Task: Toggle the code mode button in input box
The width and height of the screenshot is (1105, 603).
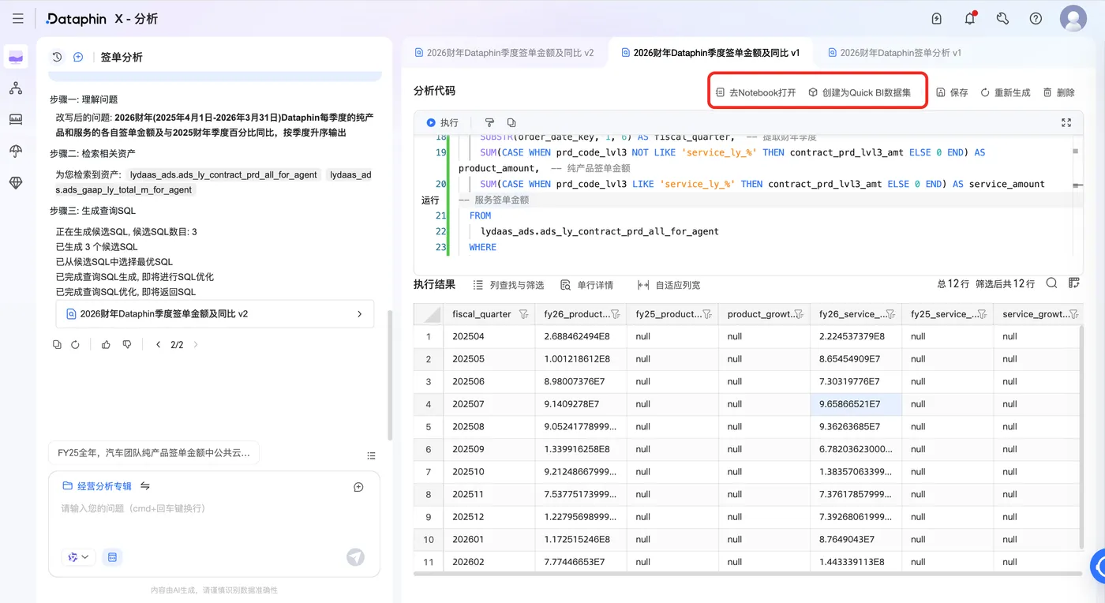Action: [x=112, y=557]
